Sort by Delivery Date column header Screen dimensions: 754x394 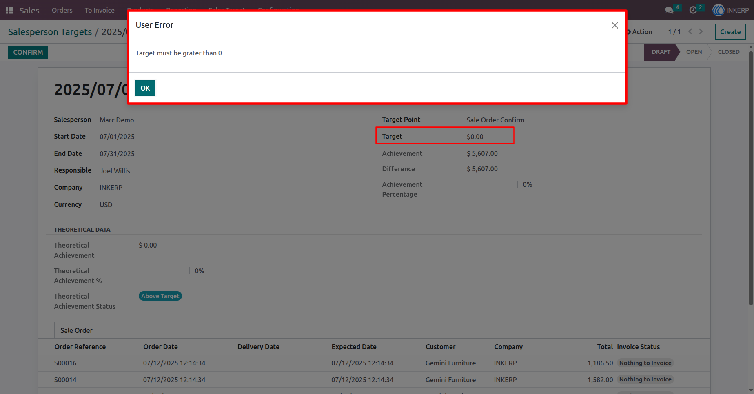pos(258,347)
